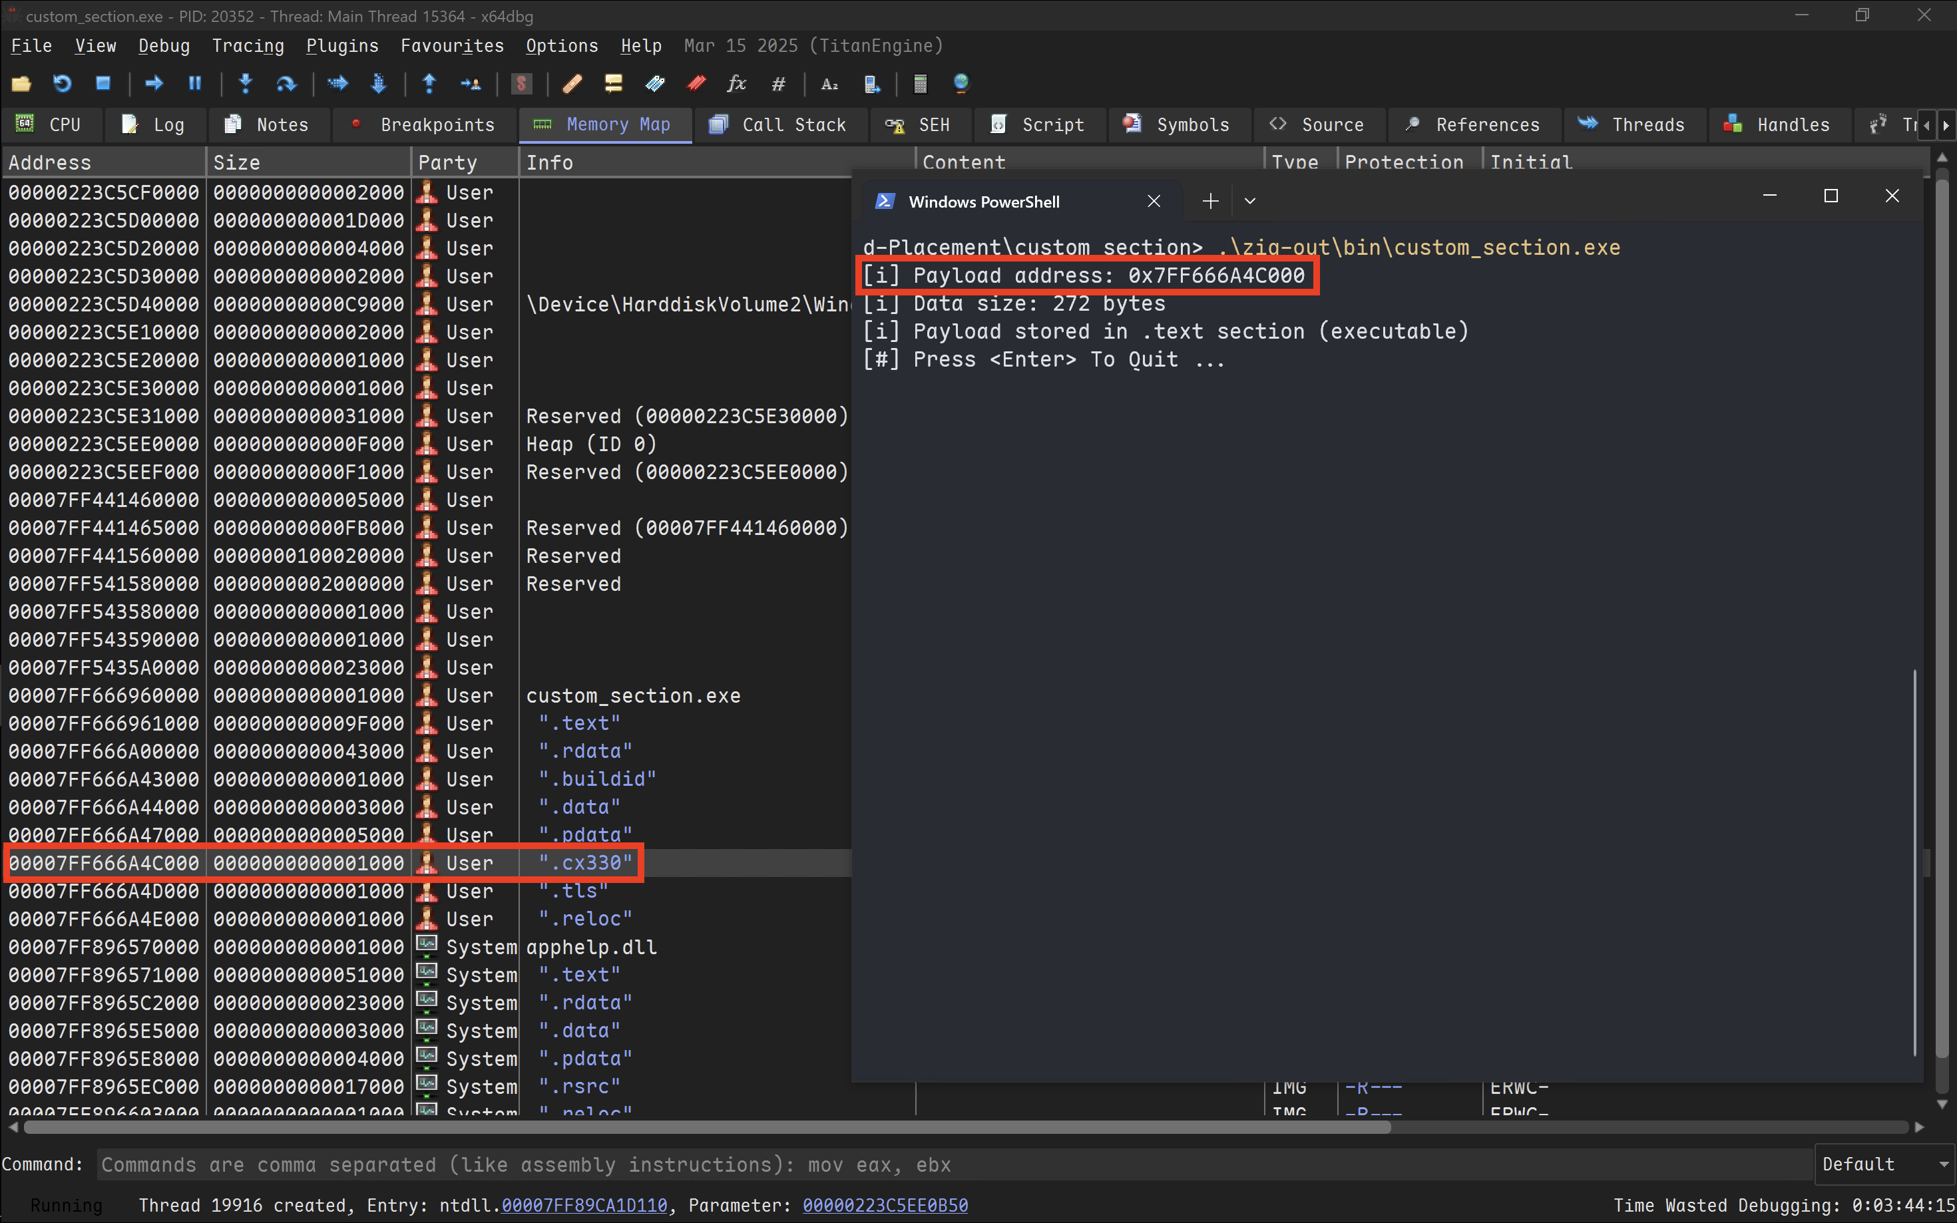Click the Trace Into icon

point(337,83)
